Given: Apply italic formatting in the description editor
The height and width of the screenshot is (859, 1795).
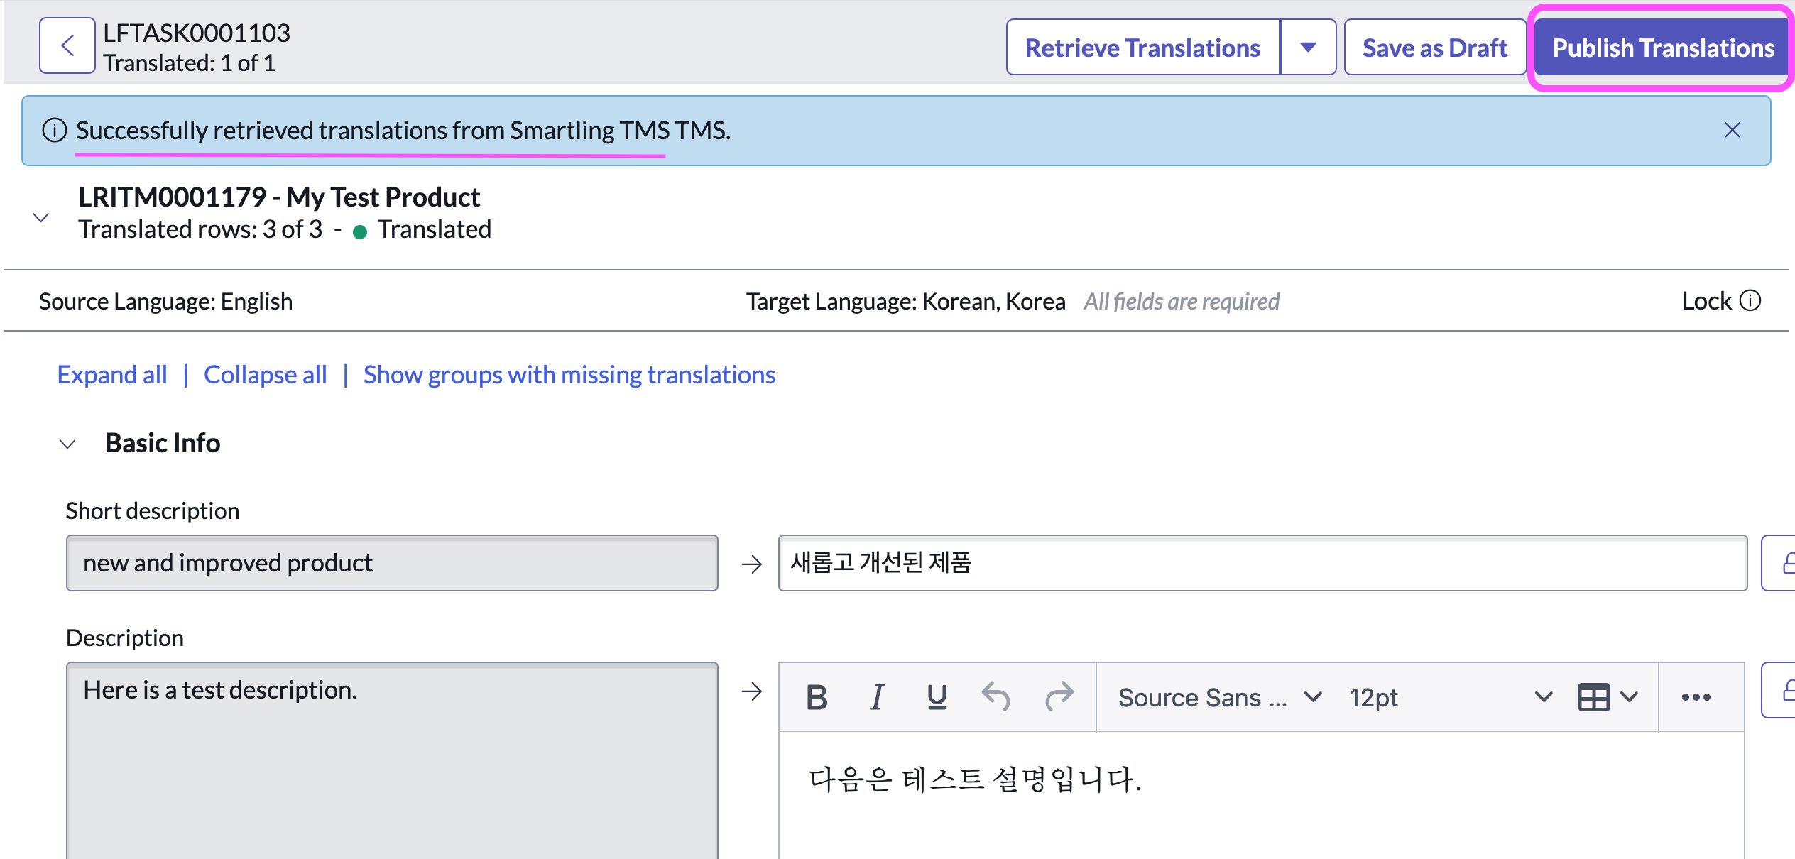Looking at the screenshot, I should 876,697.
